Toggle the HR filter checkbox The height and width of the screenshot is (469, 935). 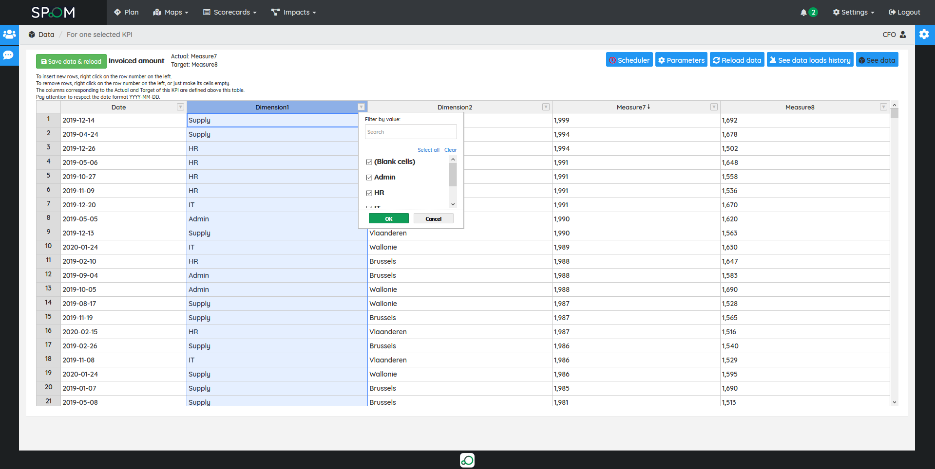coord(369,193)
